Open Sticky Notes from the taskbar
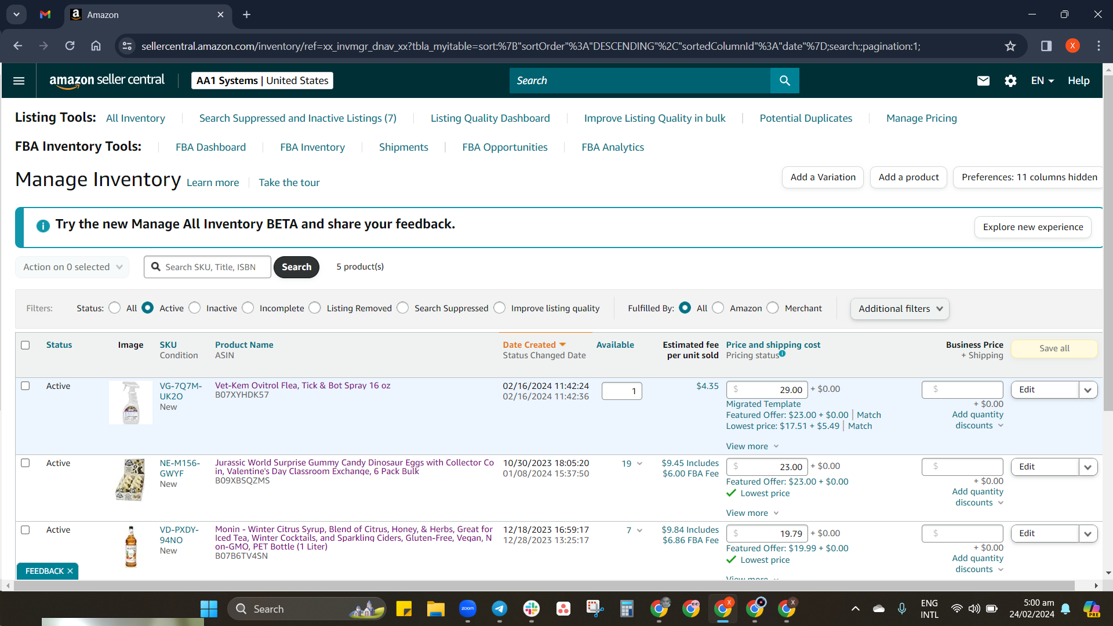1113x626 pixels. pyautogui.click(x=404, y=609)
